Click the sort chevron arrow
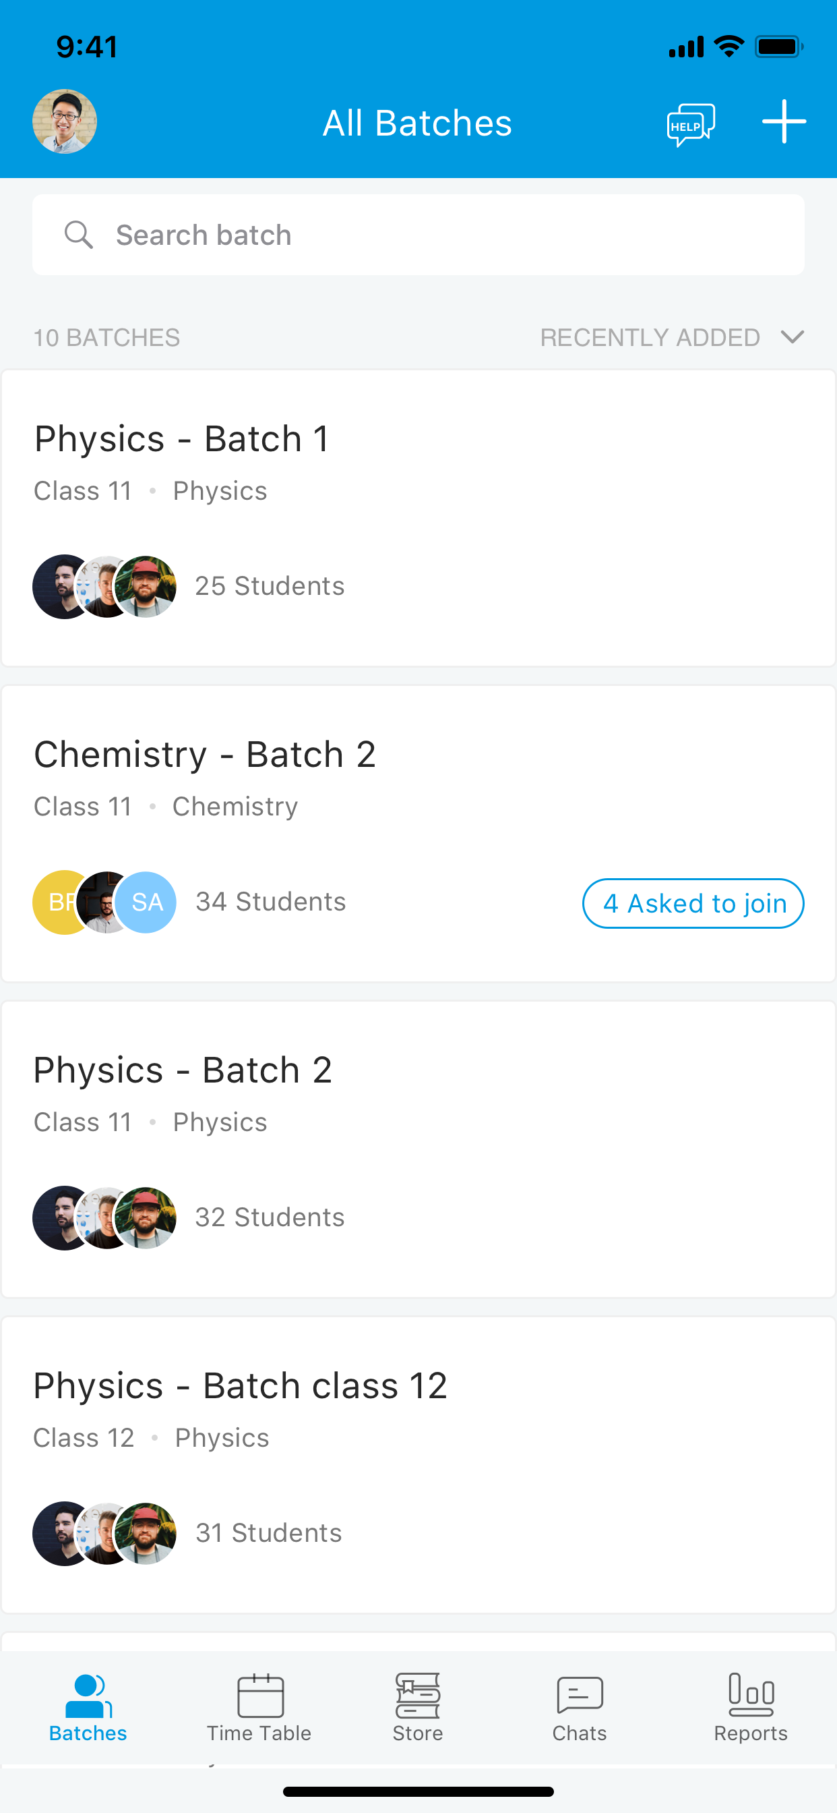 (792, 337)
